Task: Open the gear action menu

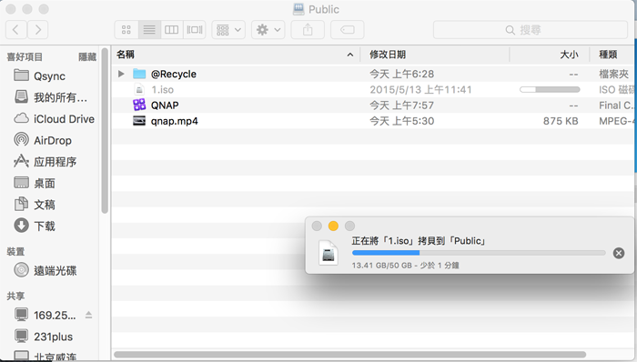Action: (x=268, y=30)
